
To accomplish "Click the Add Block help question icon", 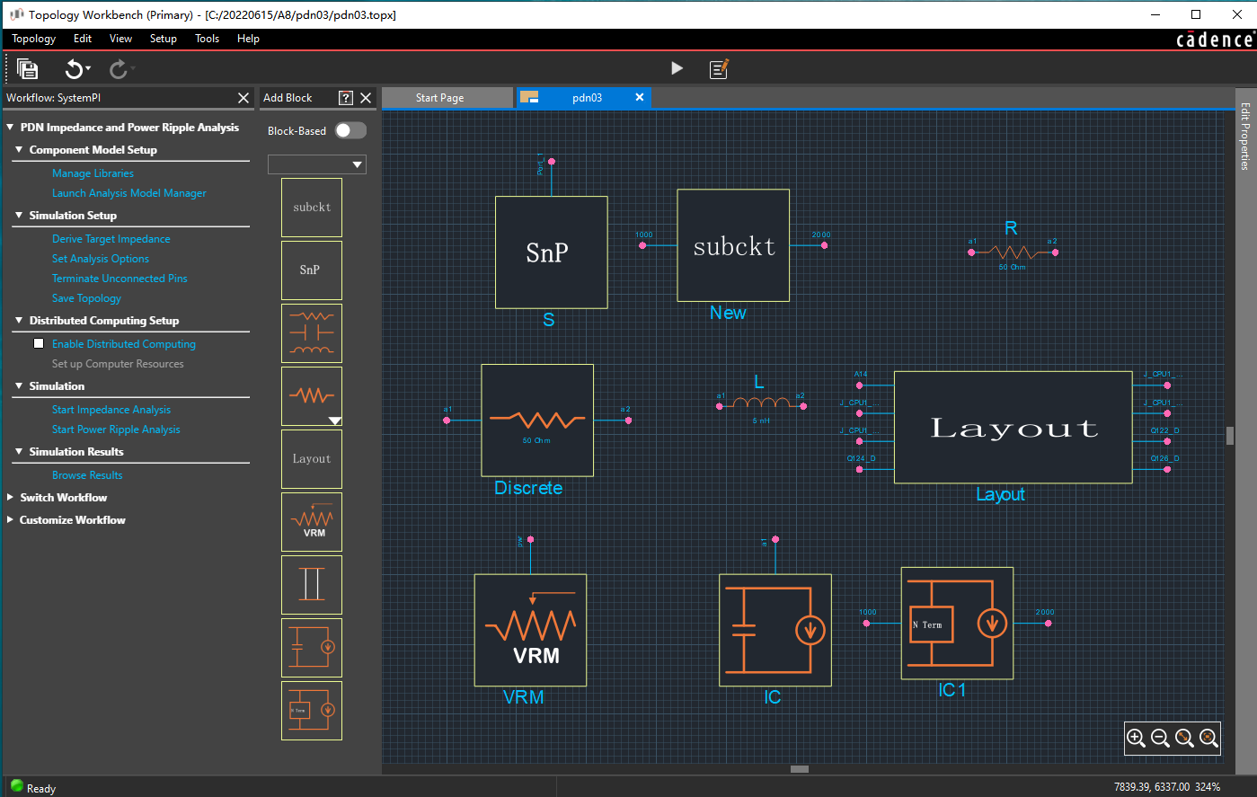I will pyautogui.click(x=346, y=98).
